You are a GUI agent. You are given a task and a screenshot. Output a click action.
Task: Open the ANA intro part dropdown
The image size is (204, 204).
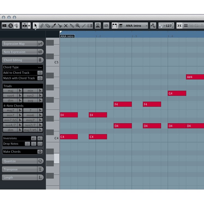coord(136,26)
